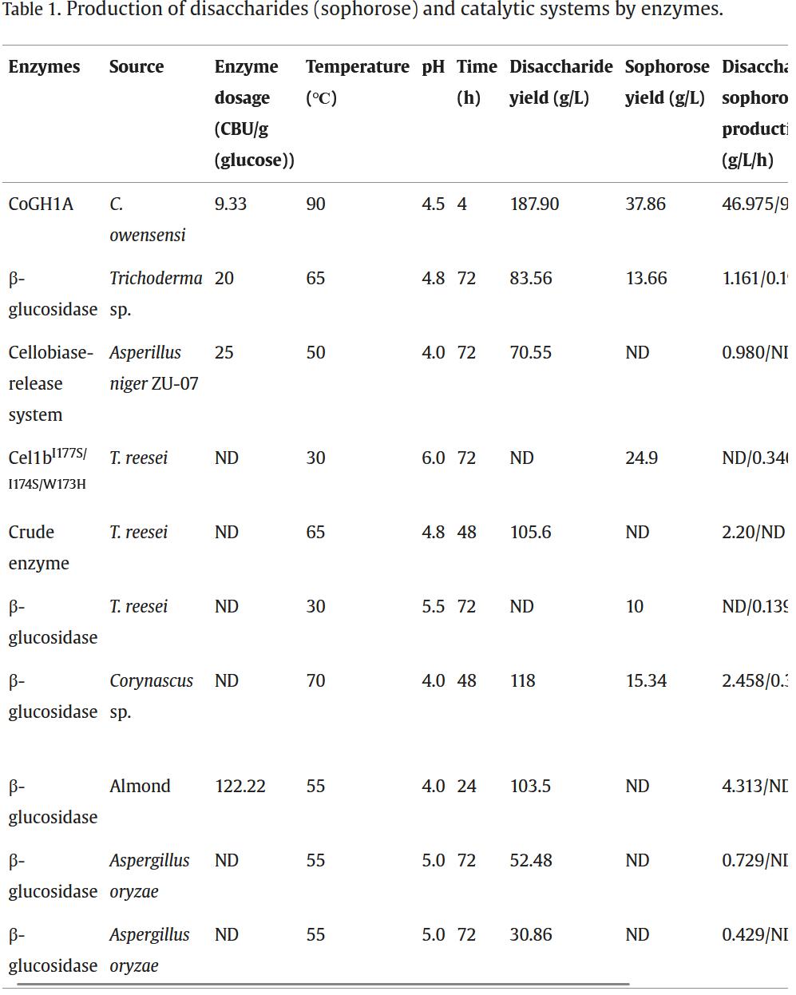
Task: Click the "Almond" source cell
Action: coord(140,787)
